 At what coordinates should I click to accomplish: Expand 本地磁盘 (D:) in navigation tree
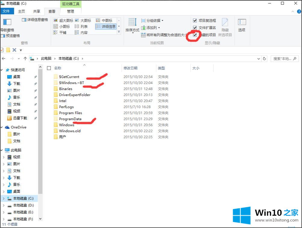coord(4,205)
